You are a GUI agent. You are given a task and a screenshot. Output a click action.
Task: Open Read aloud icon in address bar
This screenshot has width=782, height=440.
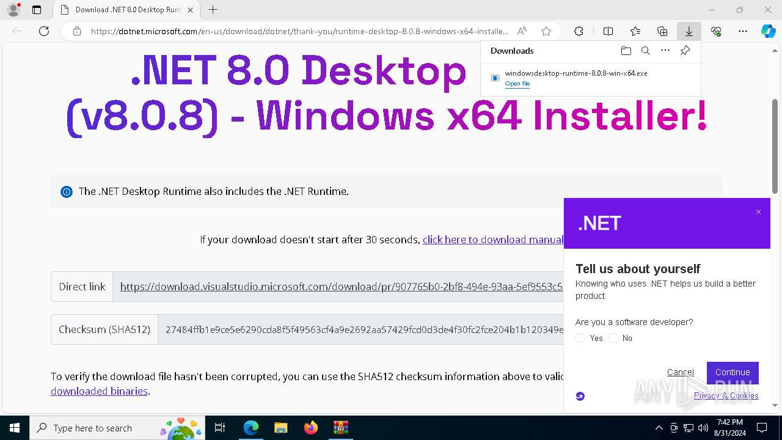522,31
